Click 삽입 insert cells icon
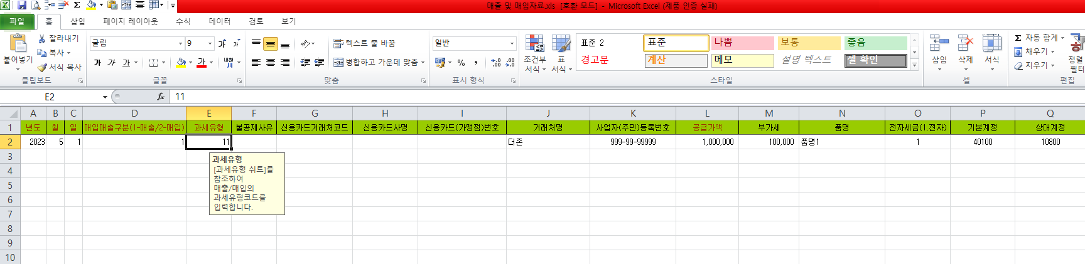 tap(939, 43)
